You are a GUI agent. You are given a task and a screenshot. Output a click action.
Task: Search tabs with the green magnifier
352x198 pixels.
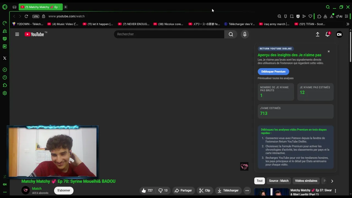328,7
